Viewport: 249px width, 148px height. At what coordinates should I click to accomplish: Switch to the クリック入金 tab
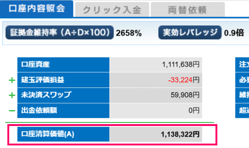[112, 10]
